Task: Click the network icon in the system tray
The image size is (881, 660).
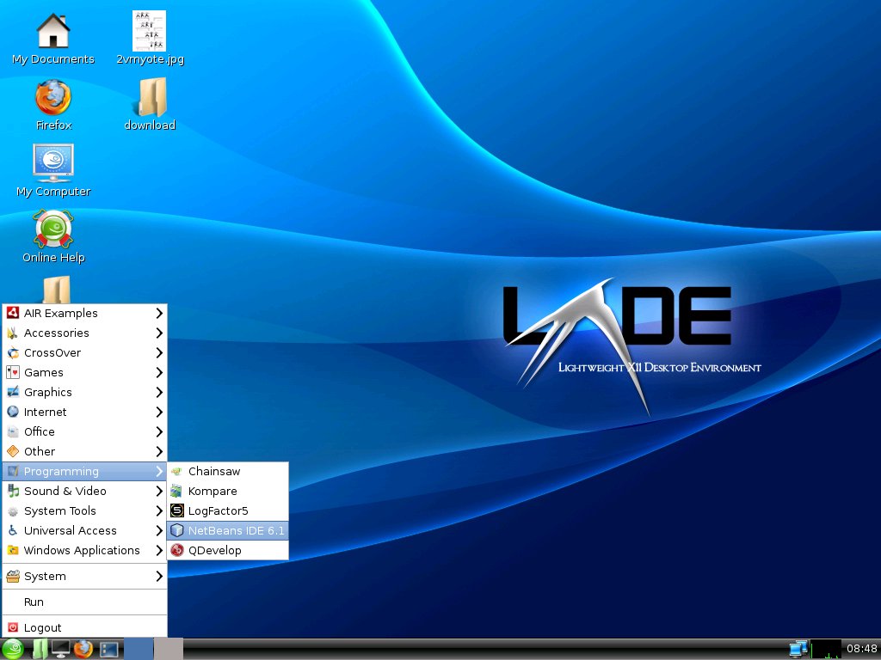Action: [x=798, y=651]
